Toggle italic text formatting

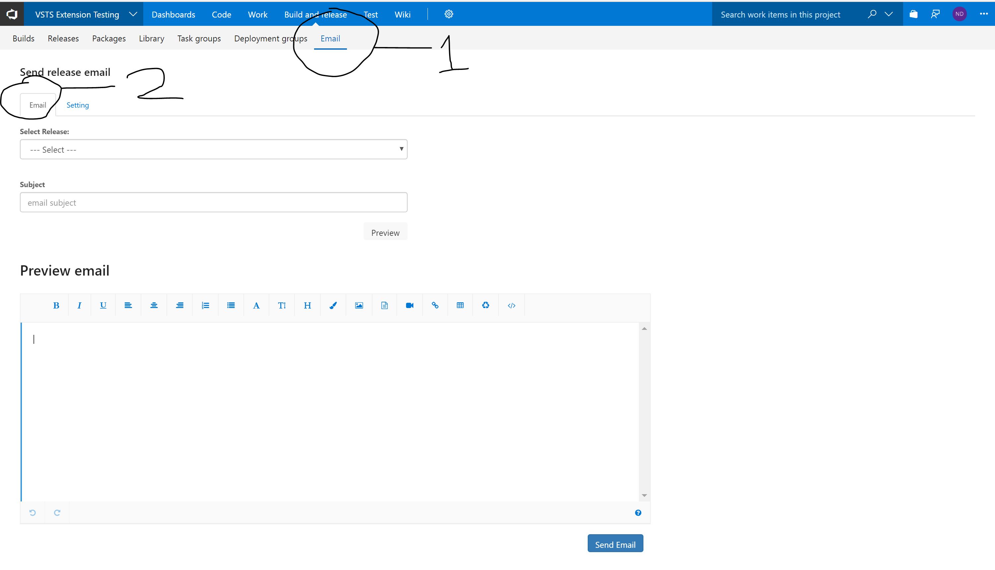79,305
